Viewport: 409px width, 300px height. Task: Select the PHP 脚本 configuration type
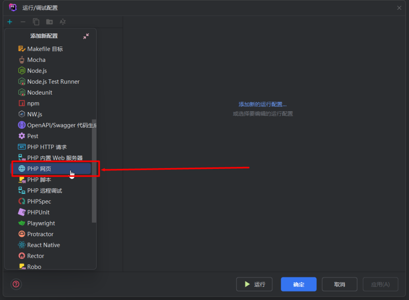click(x=42, y=180)
